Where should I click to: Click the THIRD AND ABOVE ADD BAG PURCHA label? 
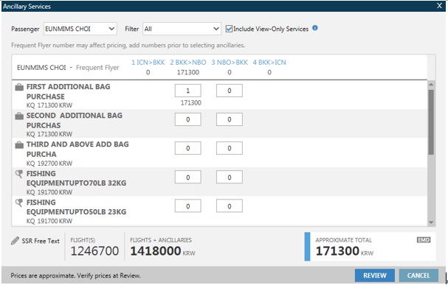point(77,149)
